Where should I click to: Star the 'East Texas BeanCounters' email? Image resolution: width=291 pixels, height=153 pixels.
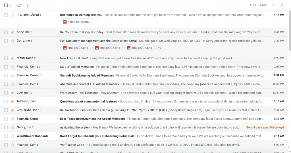[13, 119]
